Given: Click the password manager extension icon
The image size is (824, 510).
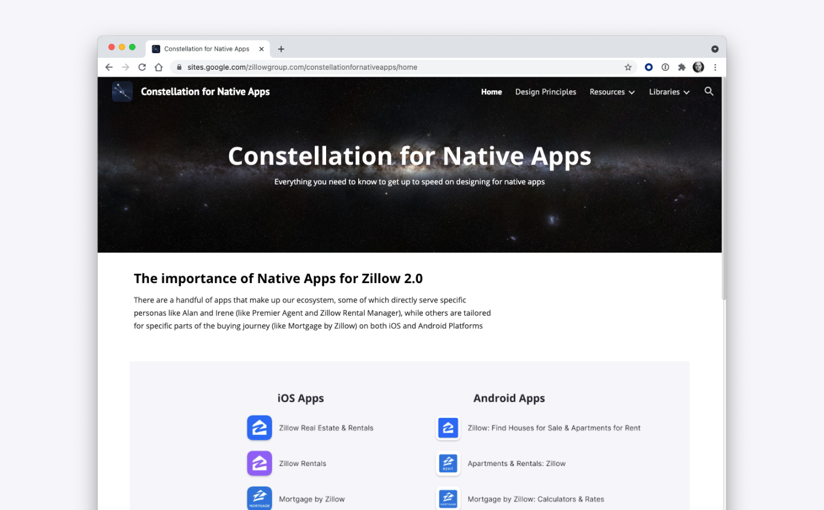Looking at the screenshot, I should (665, 67).
